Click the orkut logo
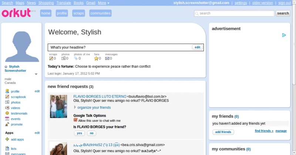 point(16,13)
